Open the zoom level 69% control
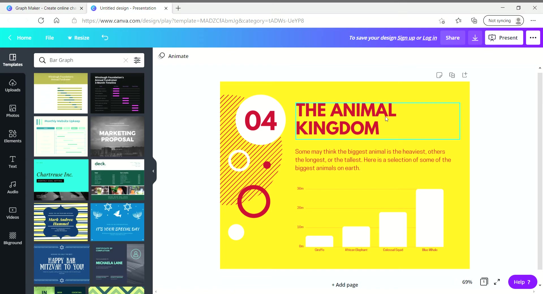The width and height of the screenshot is (543, 294). click(x=467, y=282)
